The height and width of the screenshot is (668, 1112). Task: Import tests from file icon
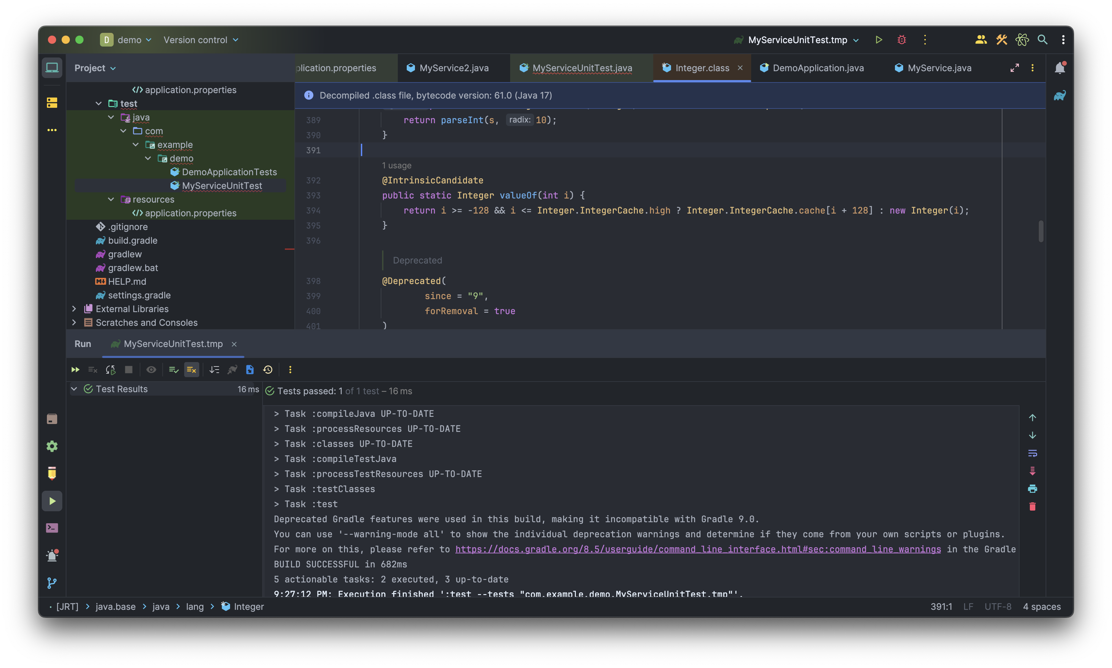250,370
